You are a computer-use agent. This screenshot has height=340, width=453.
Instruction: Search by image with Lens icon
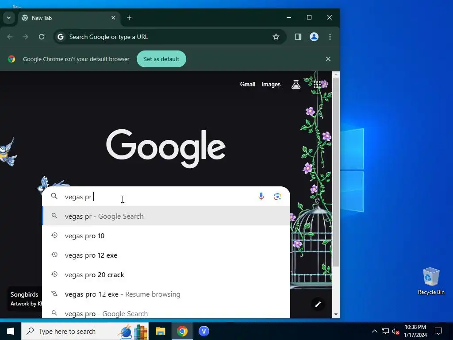(x=277, y=197)
